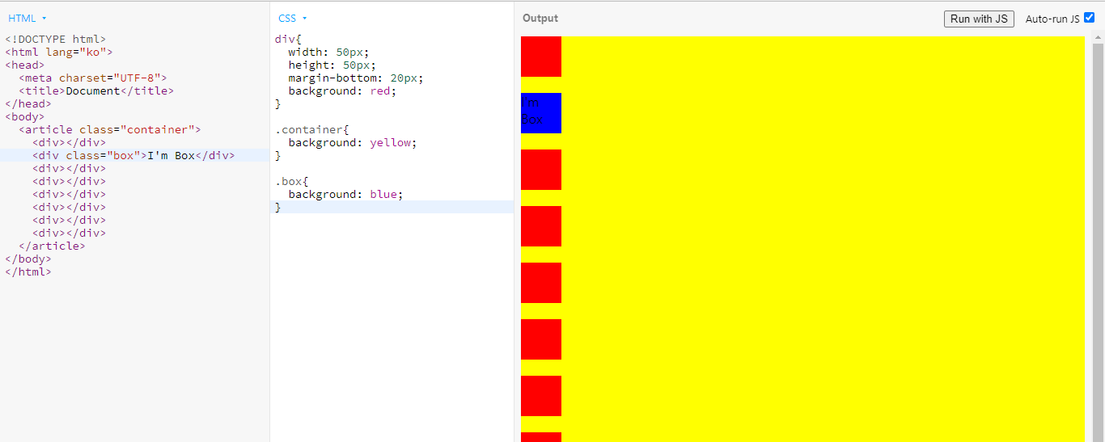Click the '<!DOCTYPE html>' line
The image size is (1105, 442).
coord(56,39)
